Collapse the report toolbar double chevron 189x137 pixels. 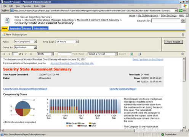(x=183, y=54)
